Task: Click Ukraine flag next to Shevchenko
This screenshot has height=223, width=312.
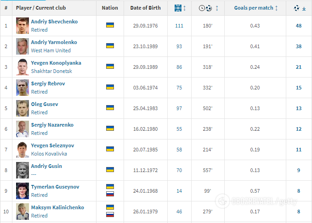Action: pos(110,25)
